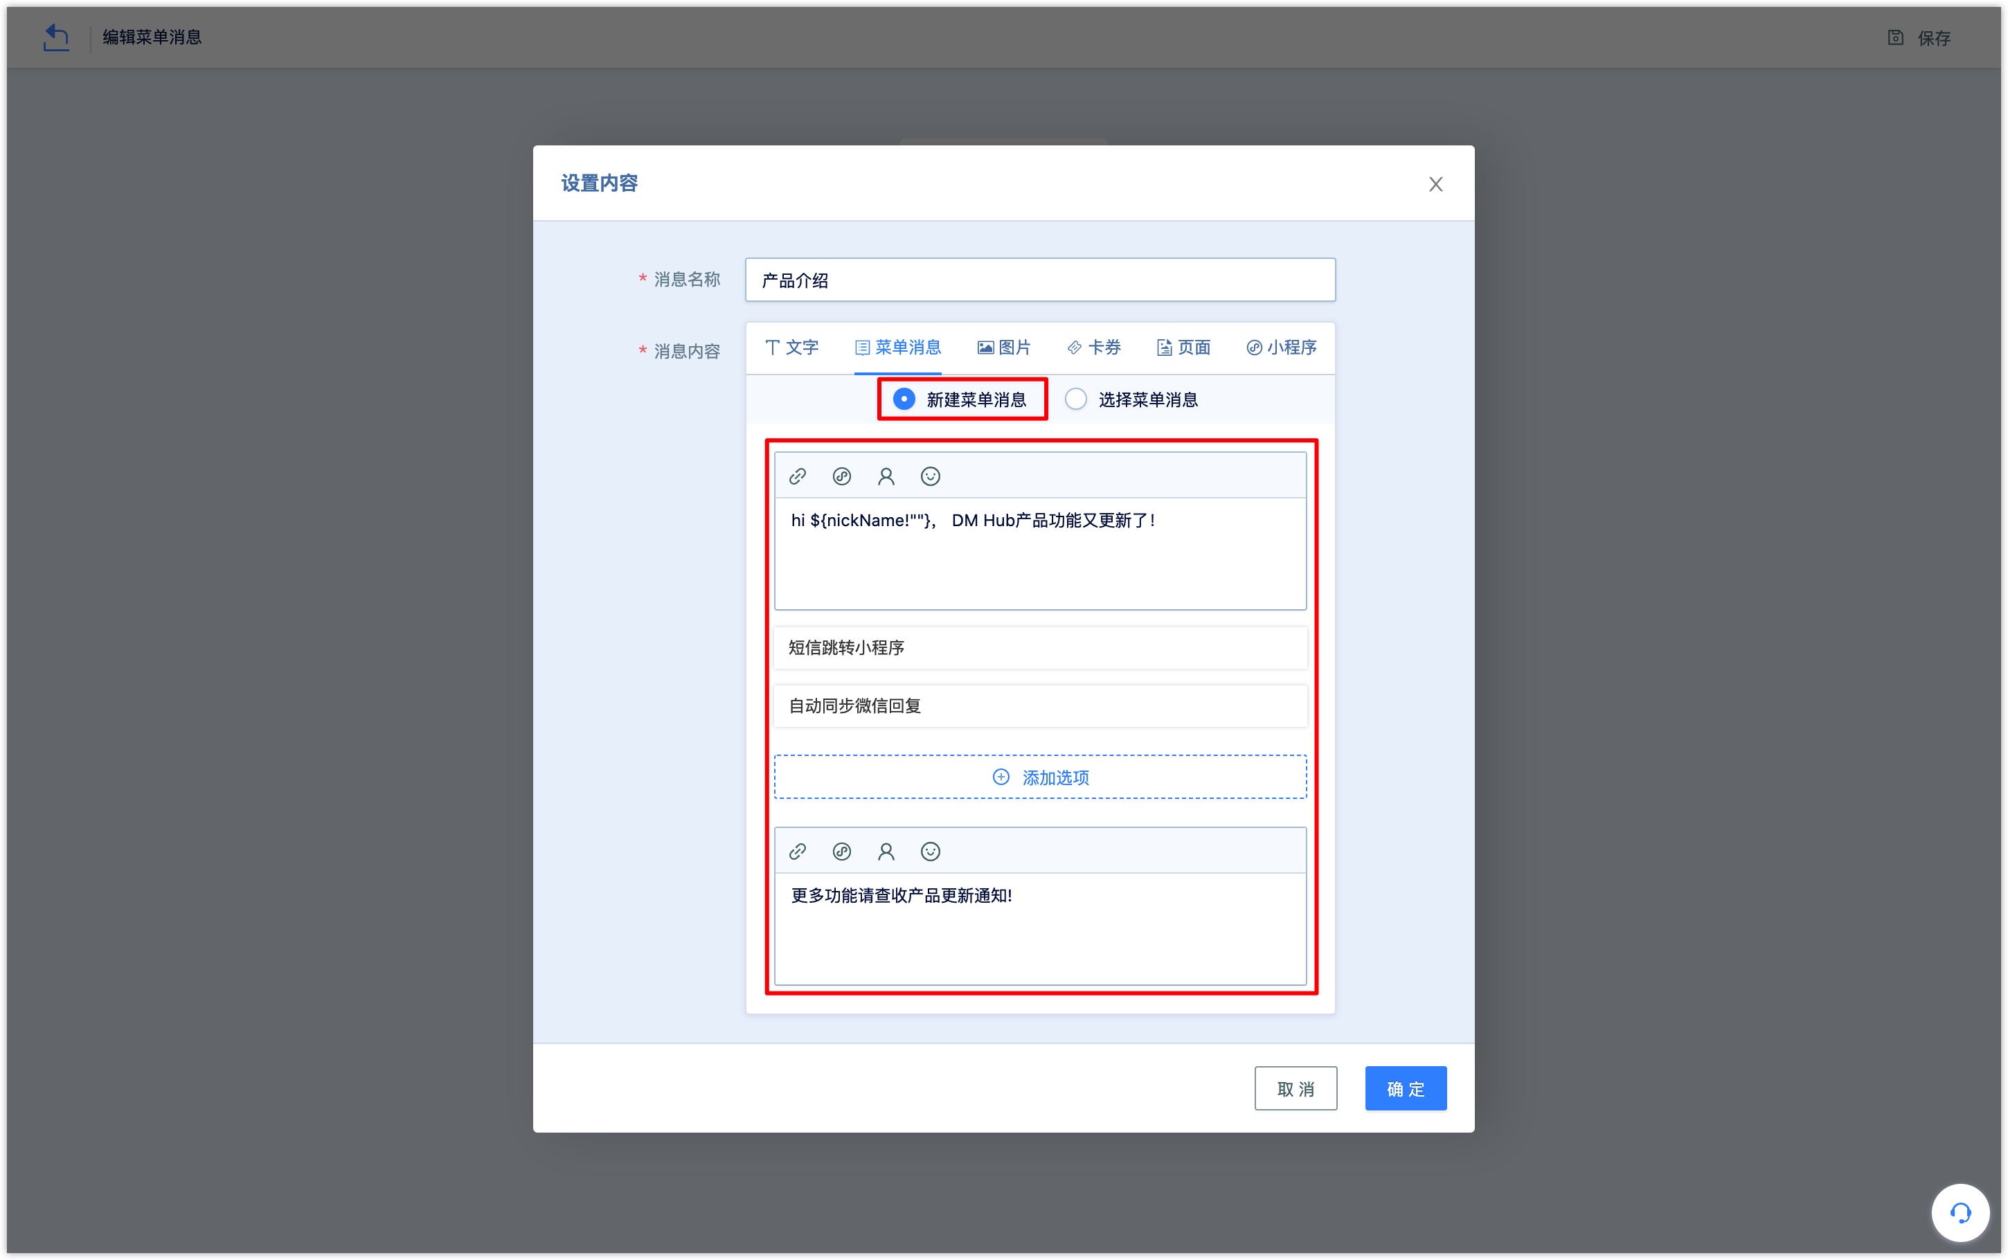Screen dimensions: 2008x1260
Task: Click mini program icon in bottom editor
Action: pyautogui.click(x=841, y=852)
